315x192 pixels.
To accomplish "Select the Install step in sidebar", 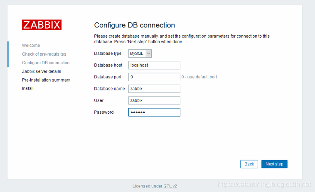I will [x=28, y=88].
